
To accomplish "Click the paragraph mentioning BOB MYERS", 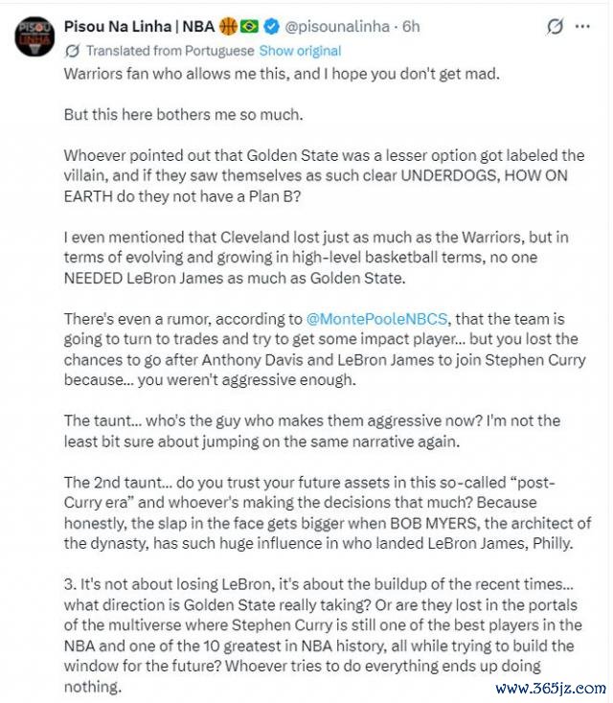I will (328, 513).
